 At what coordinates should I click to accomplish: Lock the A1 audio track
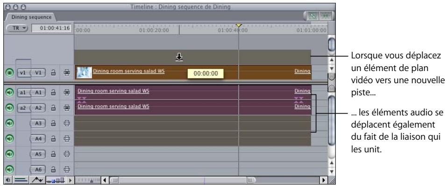click(53, 93)
